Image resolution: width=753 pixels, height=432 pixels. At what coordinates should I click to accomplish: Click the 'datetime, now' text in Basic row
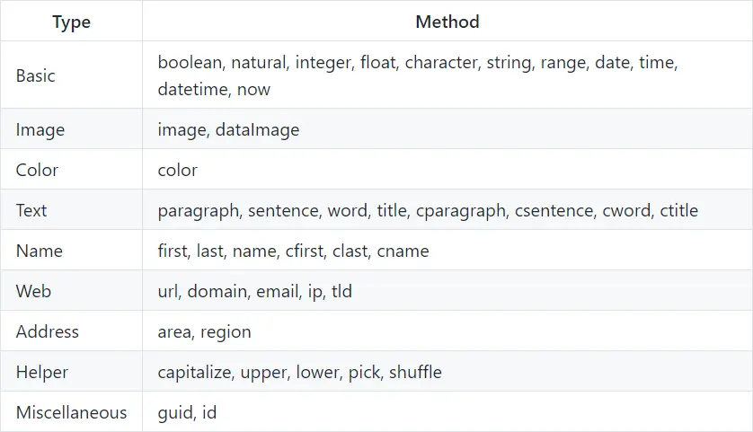click(x=214, y=89)
